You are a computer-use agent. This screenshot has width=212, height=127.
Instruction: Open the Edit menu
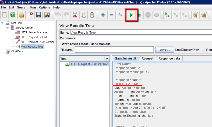11,7
